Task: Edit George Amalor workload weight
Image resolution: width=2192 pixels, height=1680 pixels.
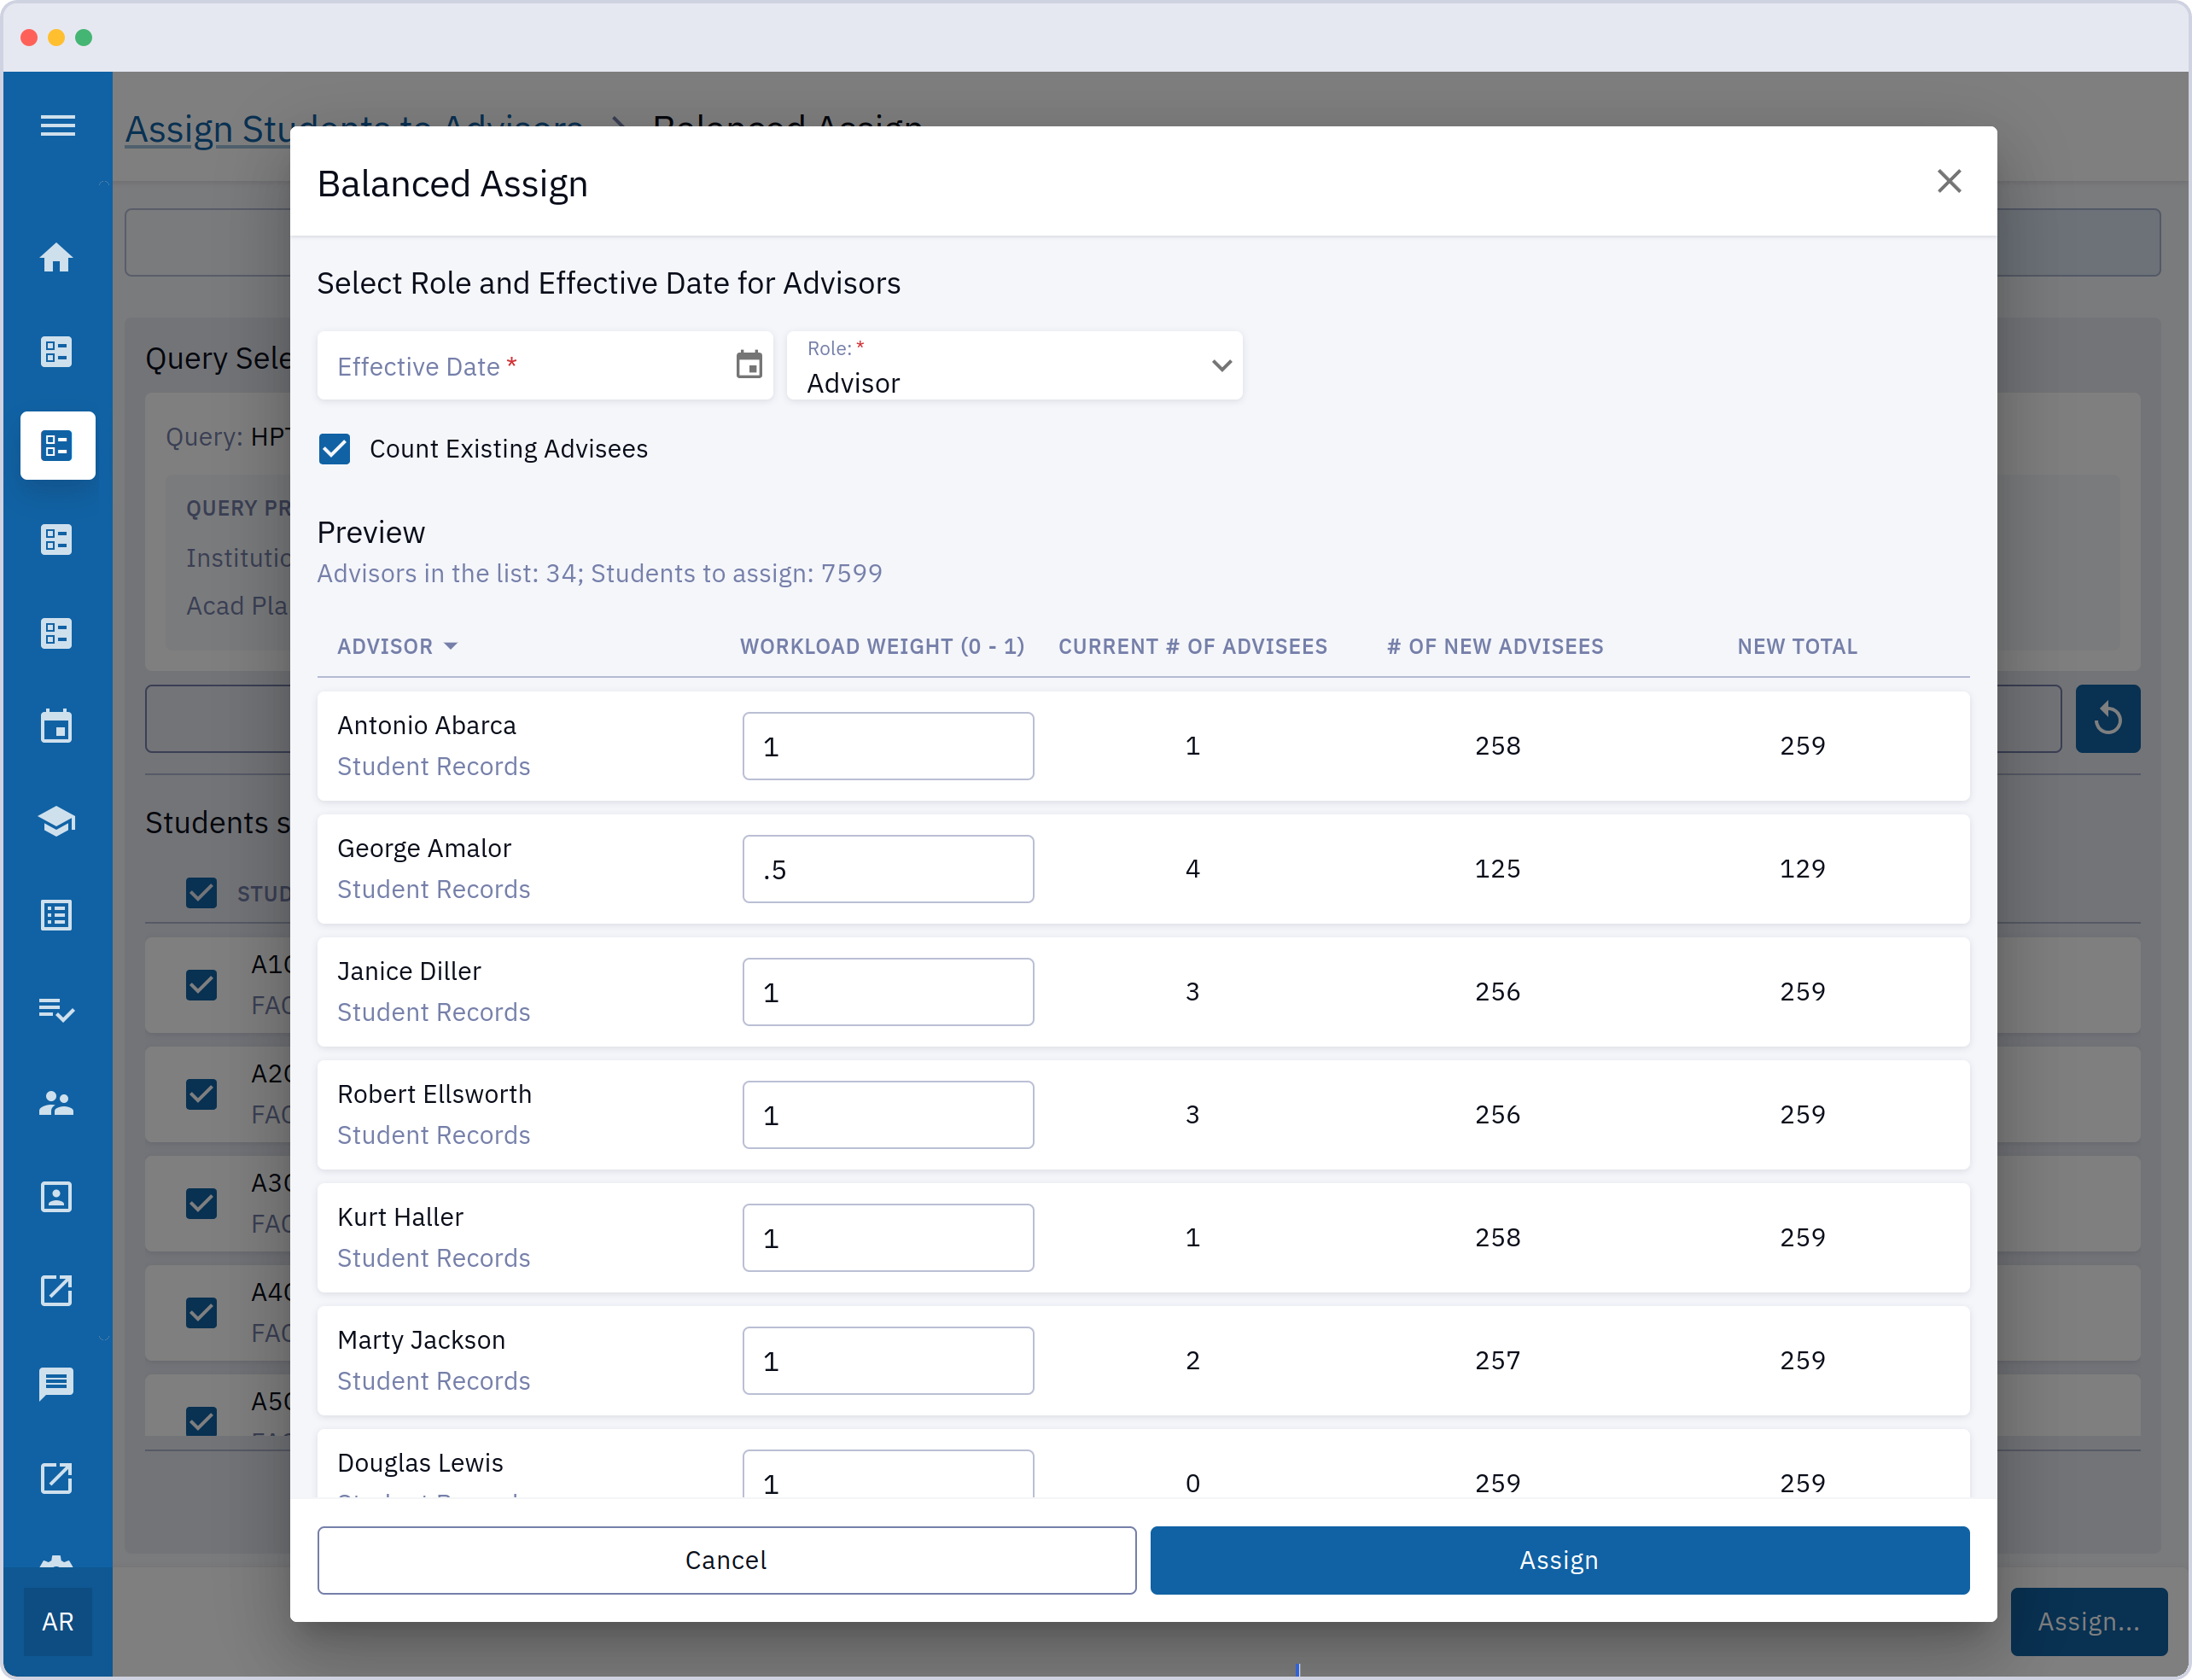Action: [x=888, y=869]
